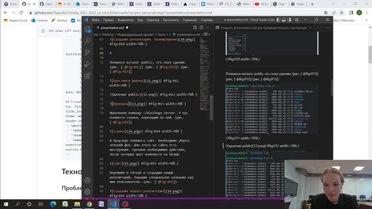Image resolution: width=372 pixels, height=209 pixels.
Task: Reload the Chrome page
Action: click(21, 13)
